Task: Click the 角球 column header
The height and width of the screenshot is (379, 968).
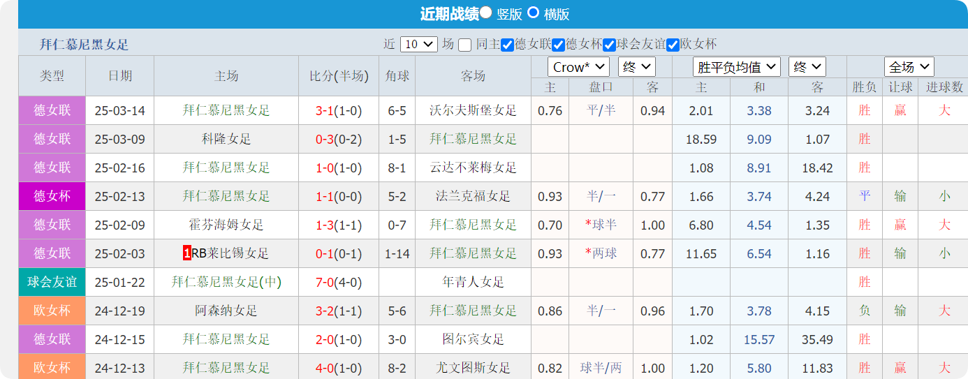Action: 397,76
